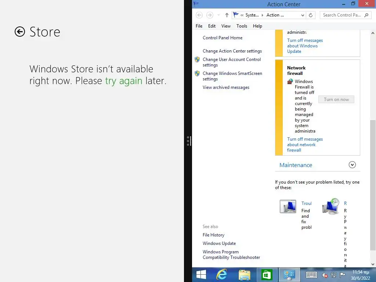The image size is (376, 282).
Task: Open the recent locations dropdown arrow
Action: [x=218, y=15]
